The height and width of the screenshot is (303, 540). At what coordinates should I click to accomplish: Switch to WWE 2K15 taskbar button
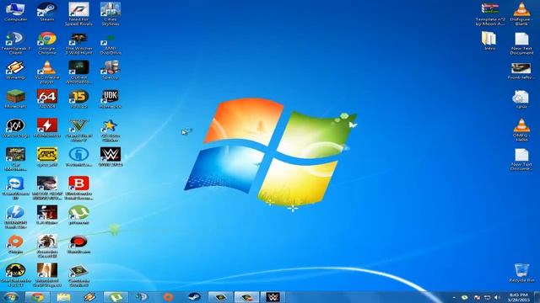point(273,297)
